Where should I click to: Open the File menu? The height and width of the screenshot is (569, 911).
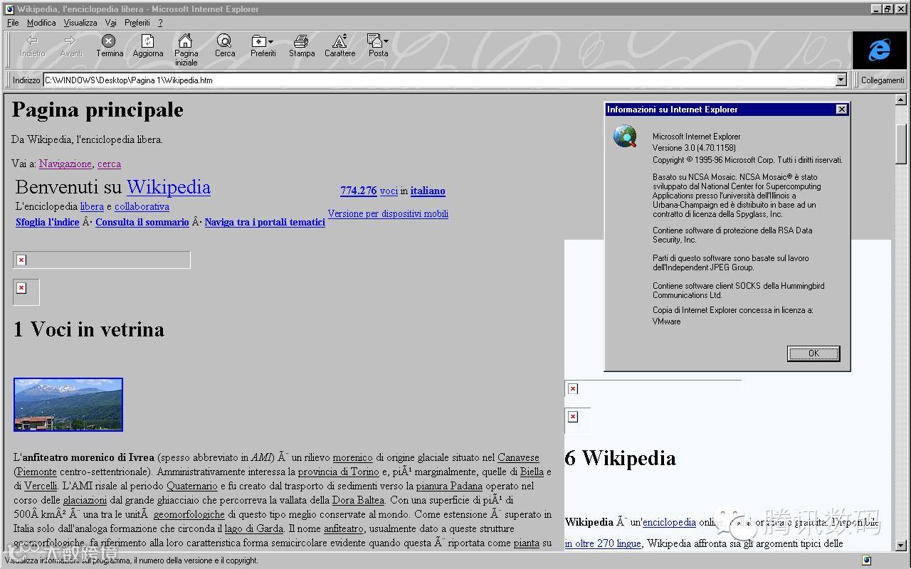(x=13, y=23)
